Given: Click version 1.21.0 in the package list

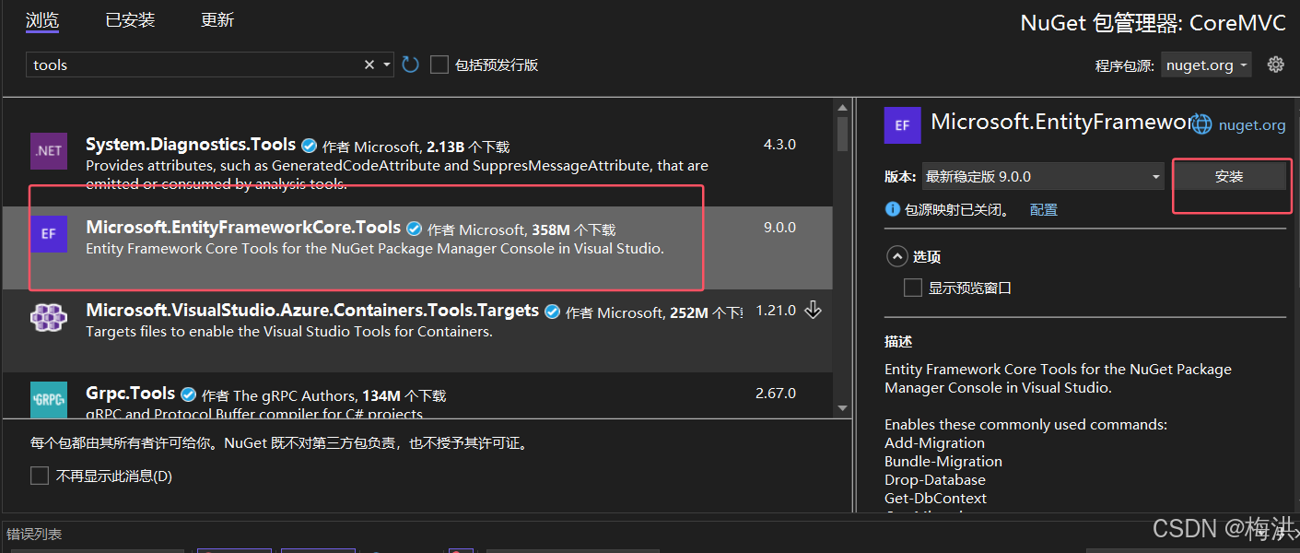Looking at the screenshot, I should pyautogui.click(x=776, y=311).
